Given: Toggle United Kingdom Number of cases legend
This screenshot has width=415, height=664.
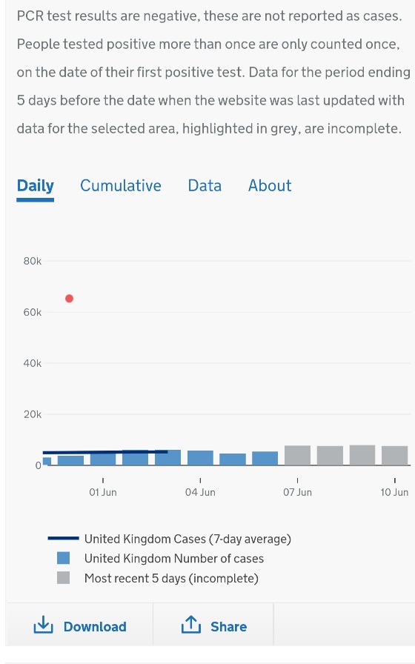Looking at the screenshot, I should pos(161,558).
